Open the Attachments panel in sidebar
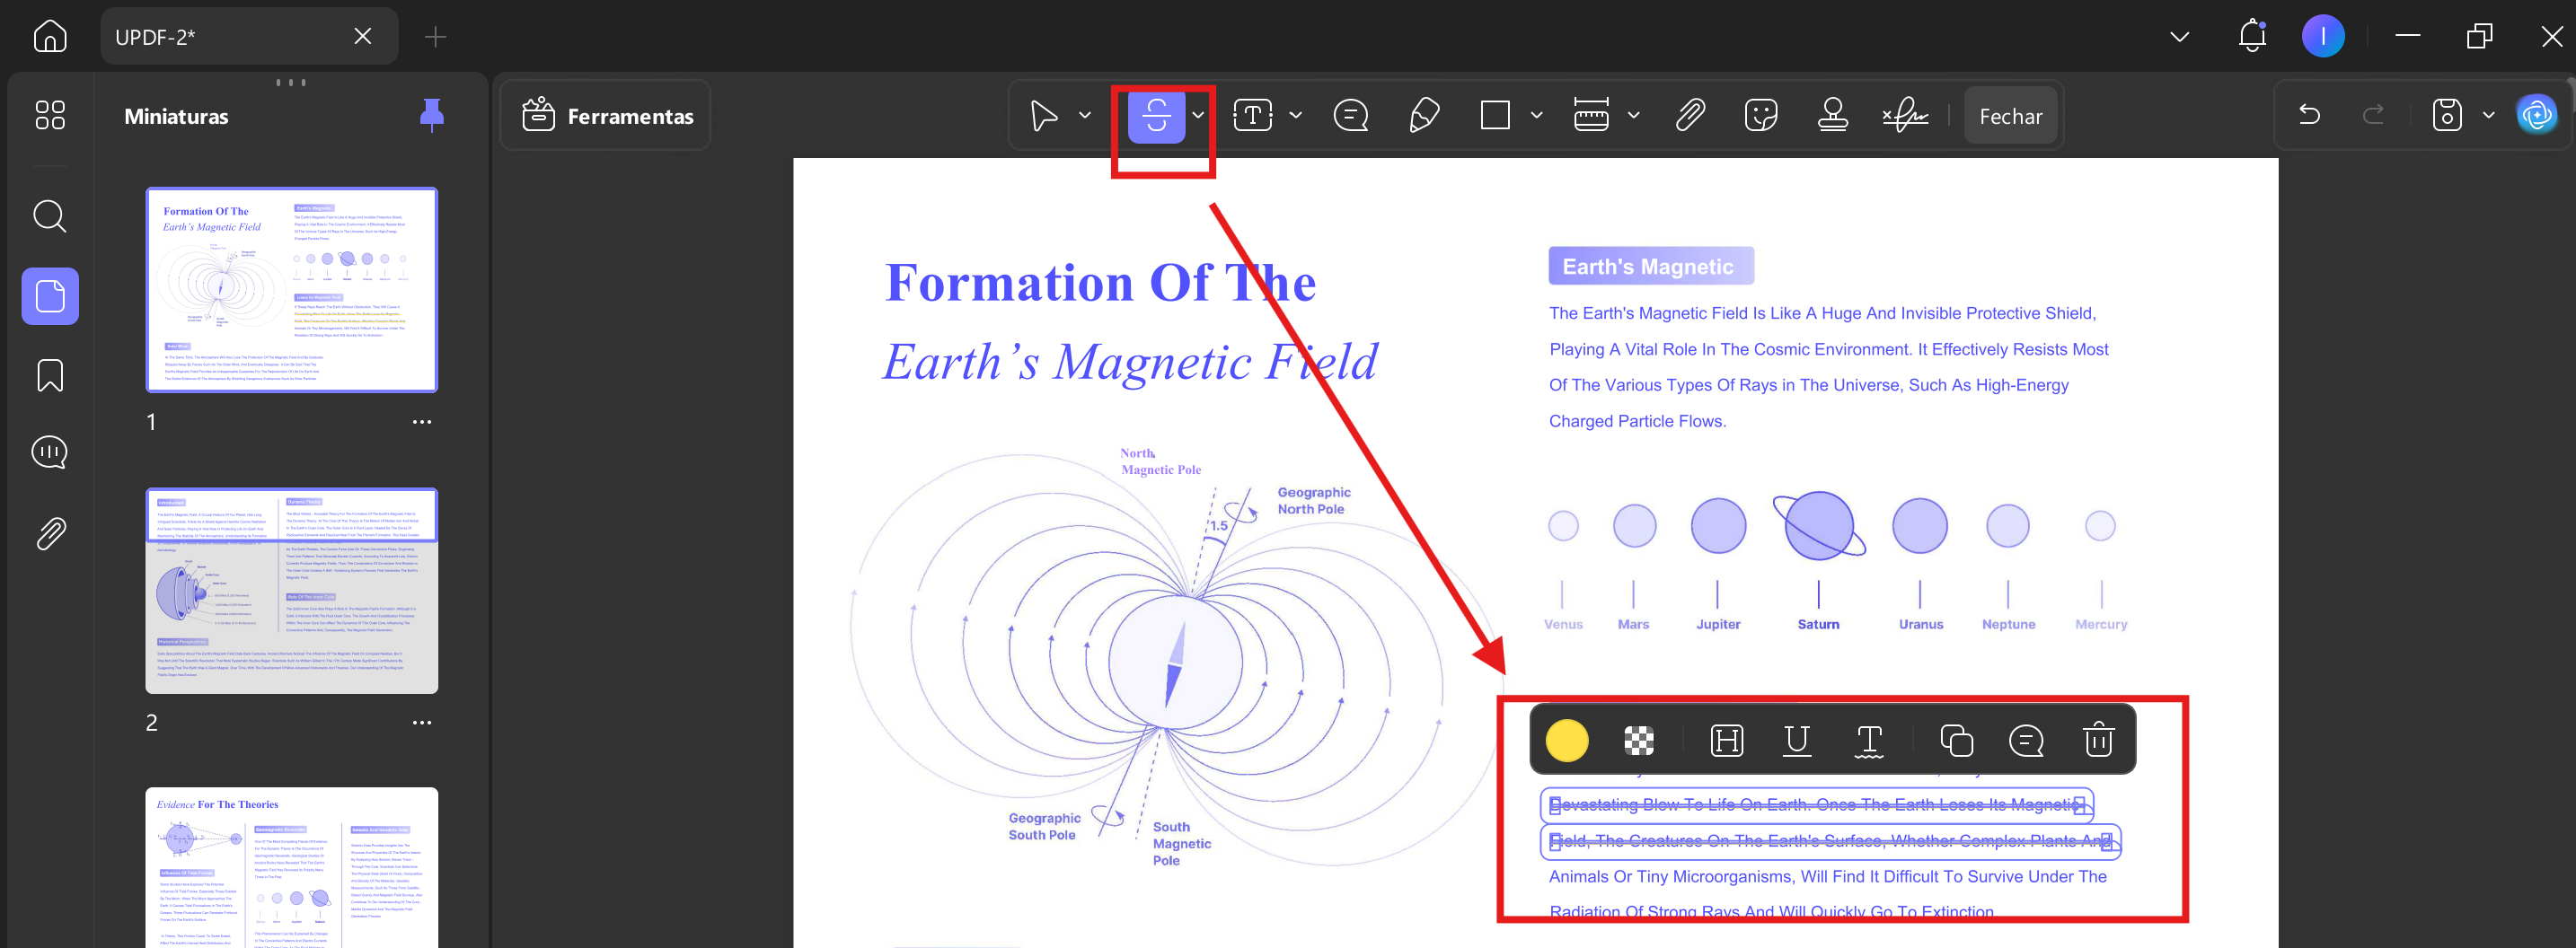Screen dimensions: 2576x948 50,534
